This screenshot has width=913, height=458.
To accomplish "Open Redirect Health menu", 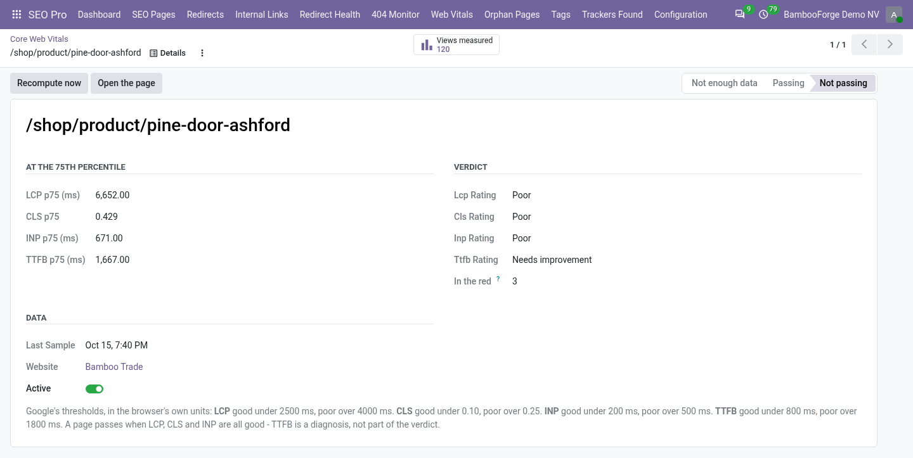I will (330, 15).
